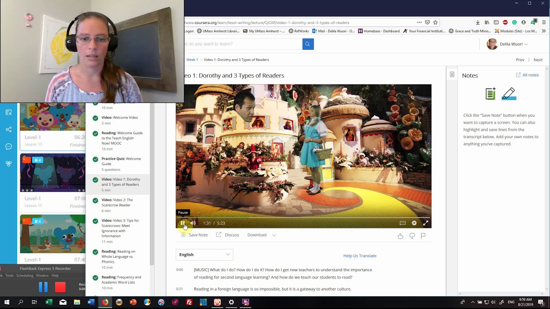Open Reading: Frequency and Academic Word Lists

point(118,282)
